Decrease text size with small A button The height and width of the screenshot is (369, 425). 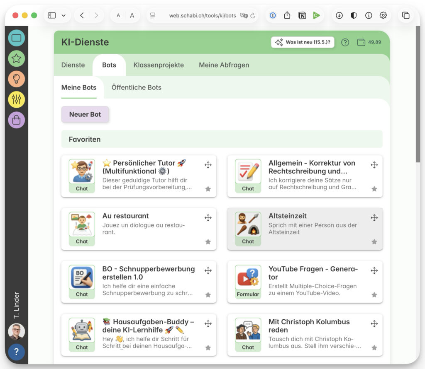point(118,15)
